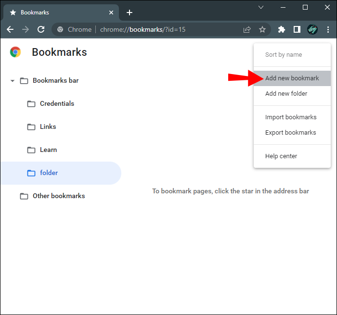Open the profile avatar menu

(312, 29)
